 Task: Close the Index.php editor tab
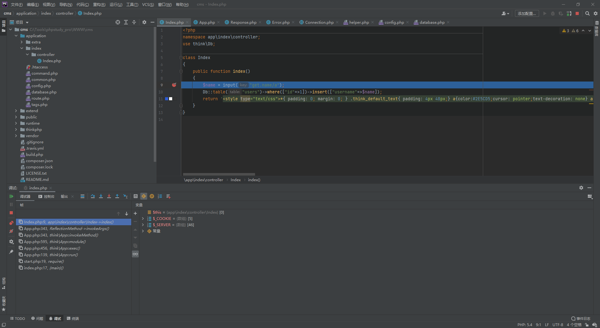click(187, 22)
